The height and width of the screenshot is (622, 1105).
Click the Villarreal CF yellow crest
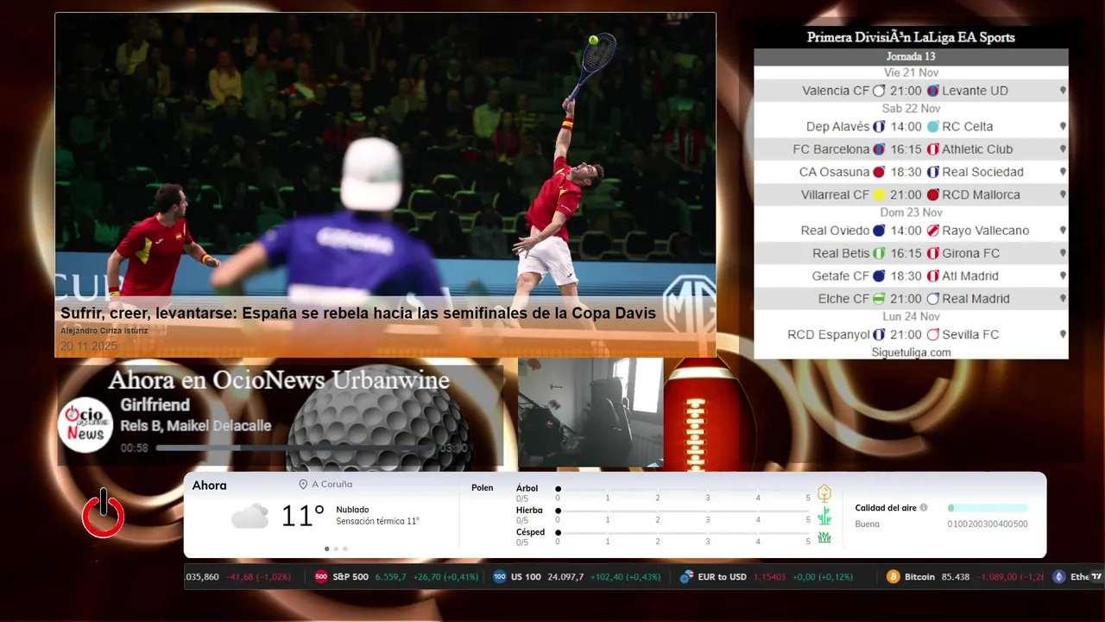879,195
